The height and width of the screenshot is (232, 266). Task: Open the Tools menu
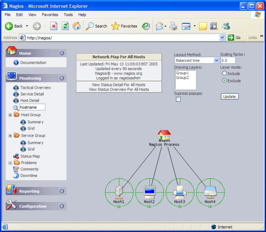(x=68, y=15)
